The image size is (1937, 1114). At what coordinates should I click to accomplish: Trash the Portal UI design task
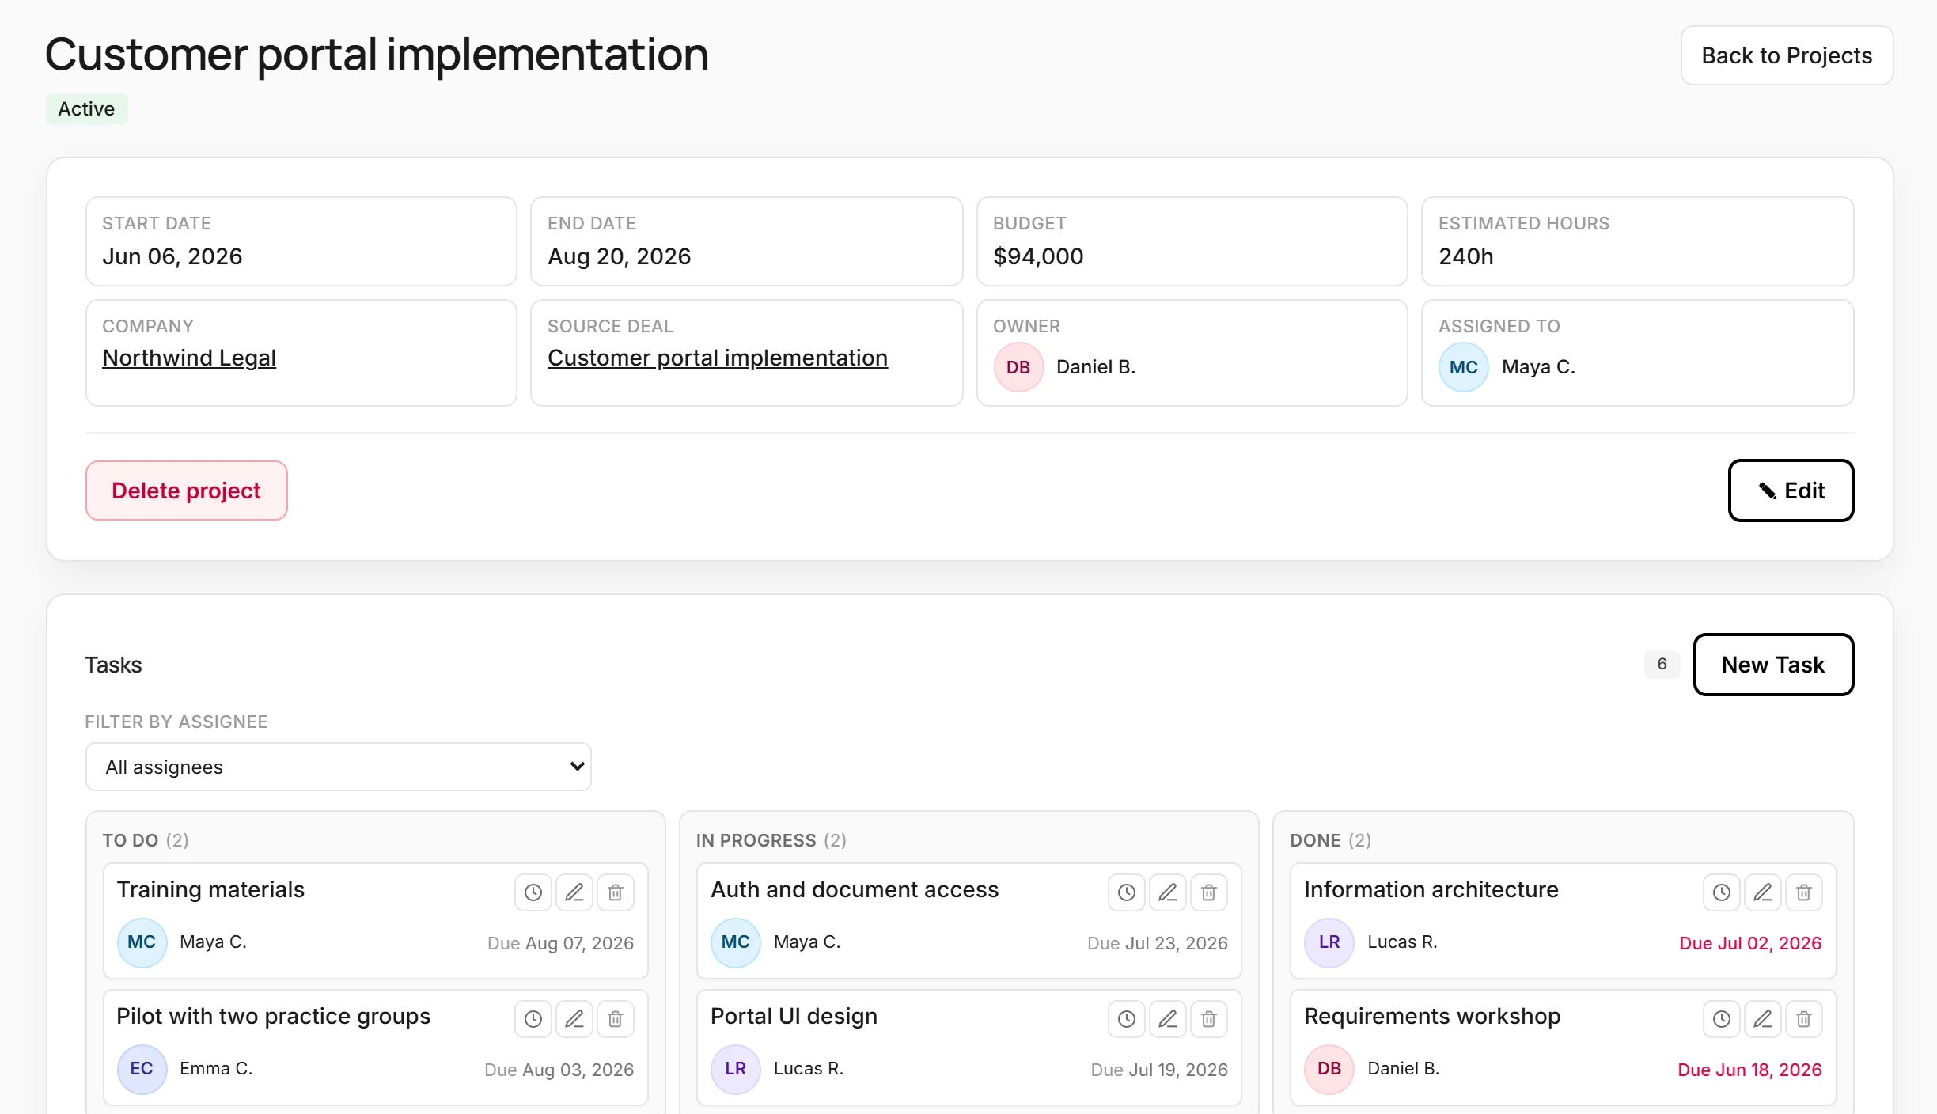1209,1019
